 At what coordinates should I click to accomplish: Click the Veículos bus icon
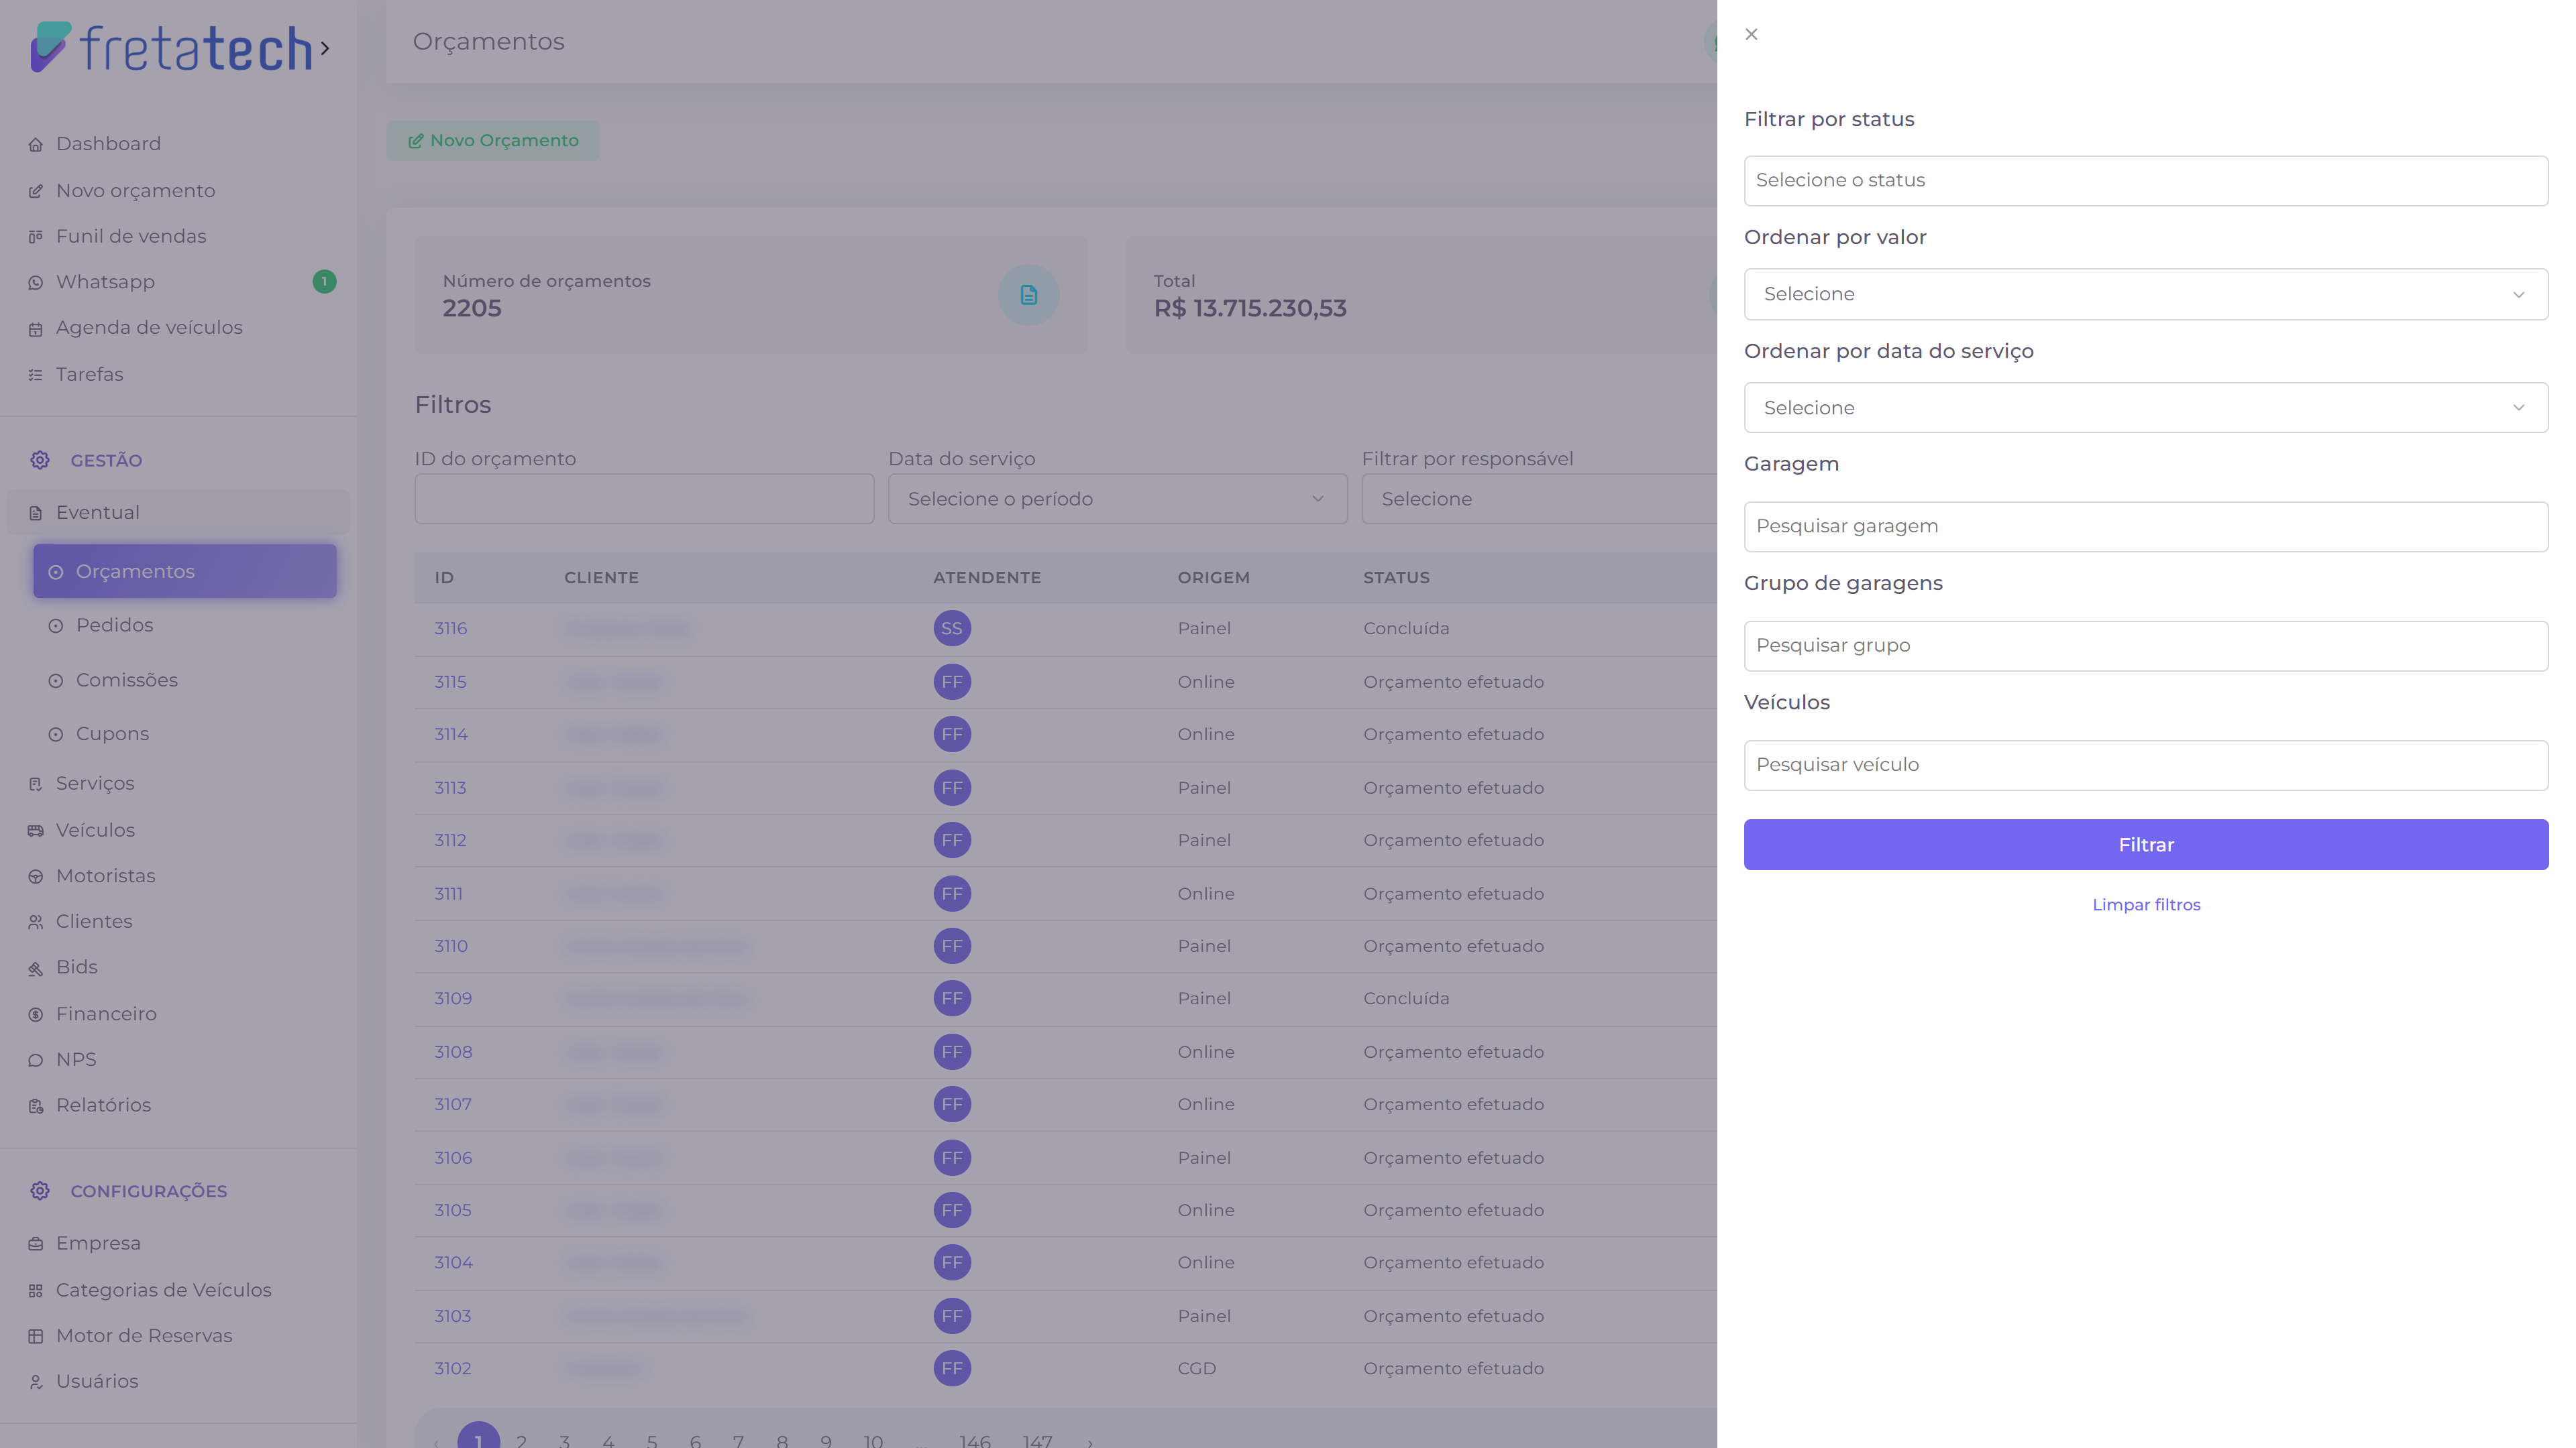coord(36,831)
